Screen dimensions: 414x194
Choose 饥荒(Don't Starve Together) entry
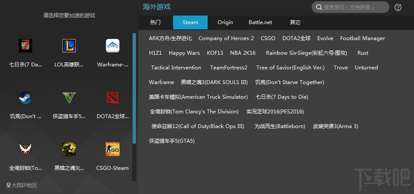289,82
